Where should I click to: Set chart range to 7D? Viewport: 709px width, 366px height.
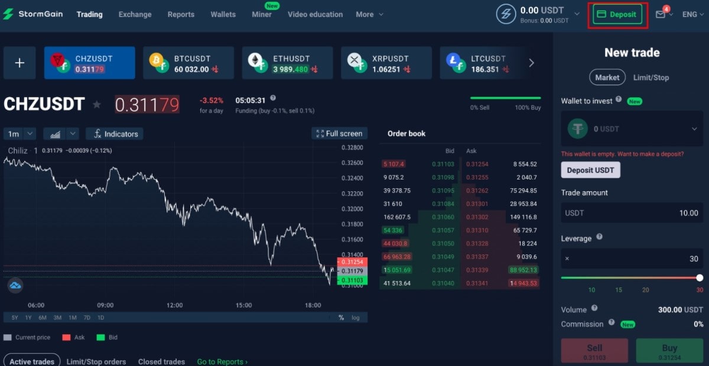point(87,318)
